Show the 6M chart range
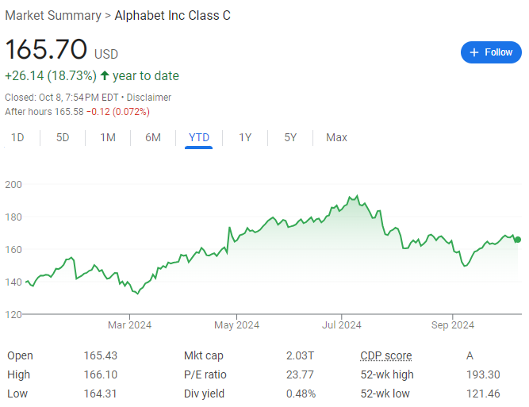The height and width of the screenshot is (407, 529). (x=153, y=137)
